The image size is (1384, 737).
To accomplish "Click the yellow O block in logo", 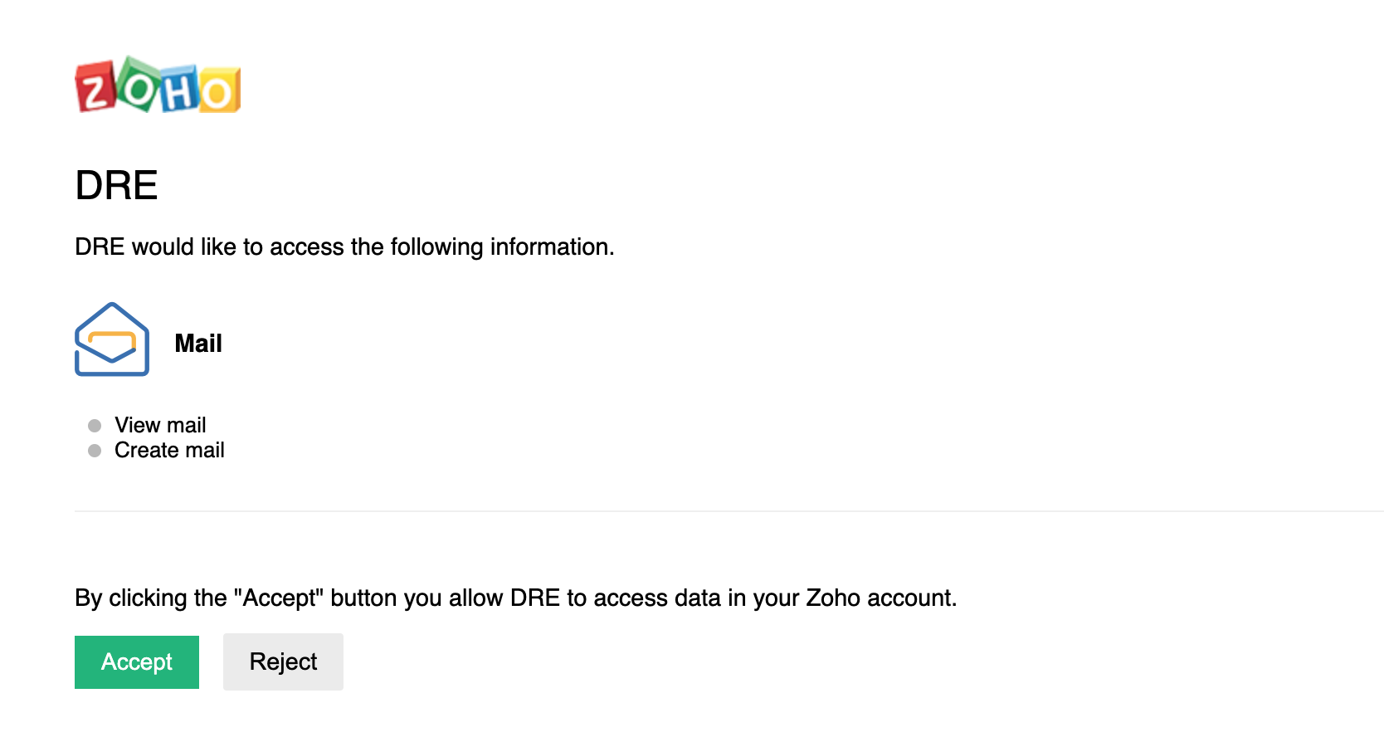I will [219, 90].
